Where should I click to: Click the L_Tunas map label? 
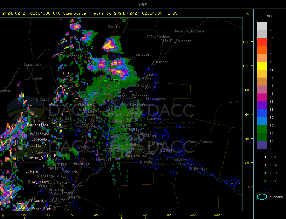32,171
